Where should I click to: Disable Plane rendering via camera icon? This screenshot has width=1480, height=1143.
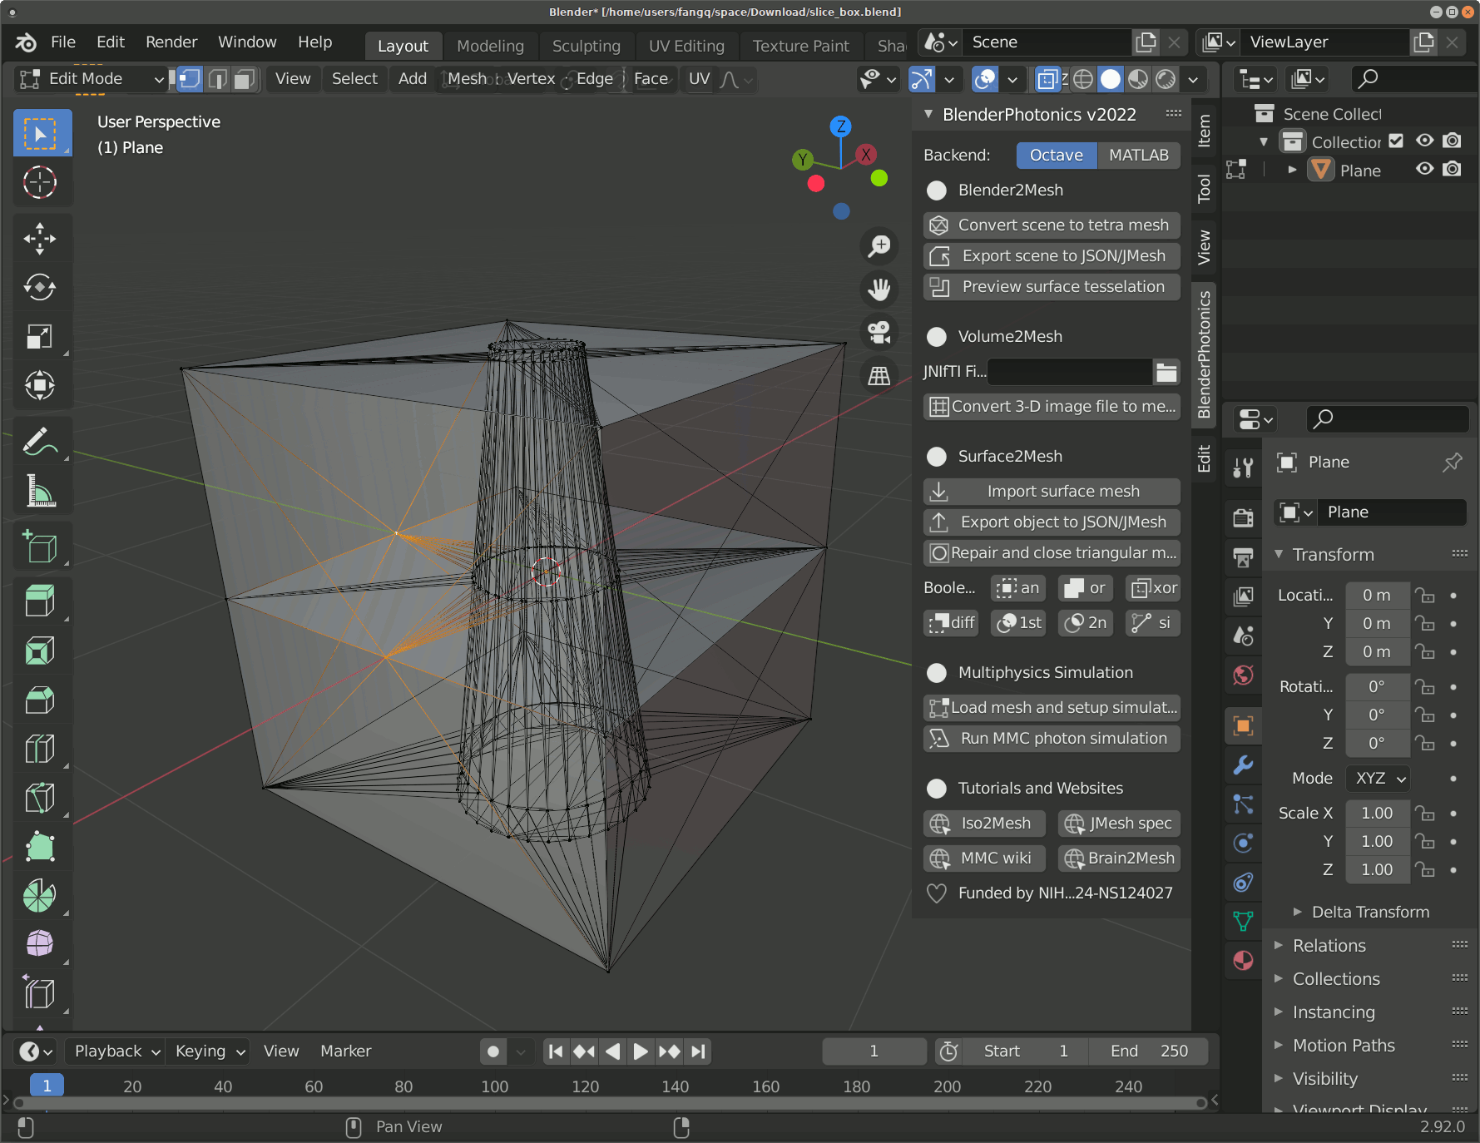(1453, 170)
